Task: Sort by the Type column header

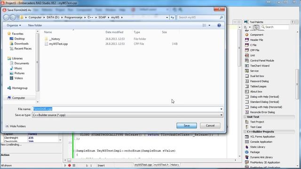Action: [137, 32]
